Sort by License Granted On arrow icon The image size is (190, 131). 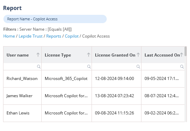click(138, 55)
